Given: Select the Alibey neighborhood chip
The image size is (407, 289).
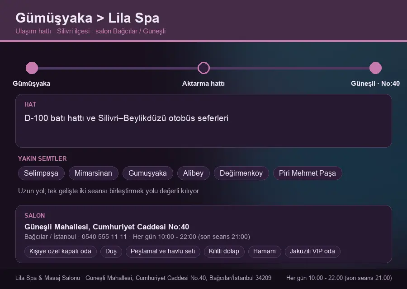Looking at the screenshot, I should point(193,173).
